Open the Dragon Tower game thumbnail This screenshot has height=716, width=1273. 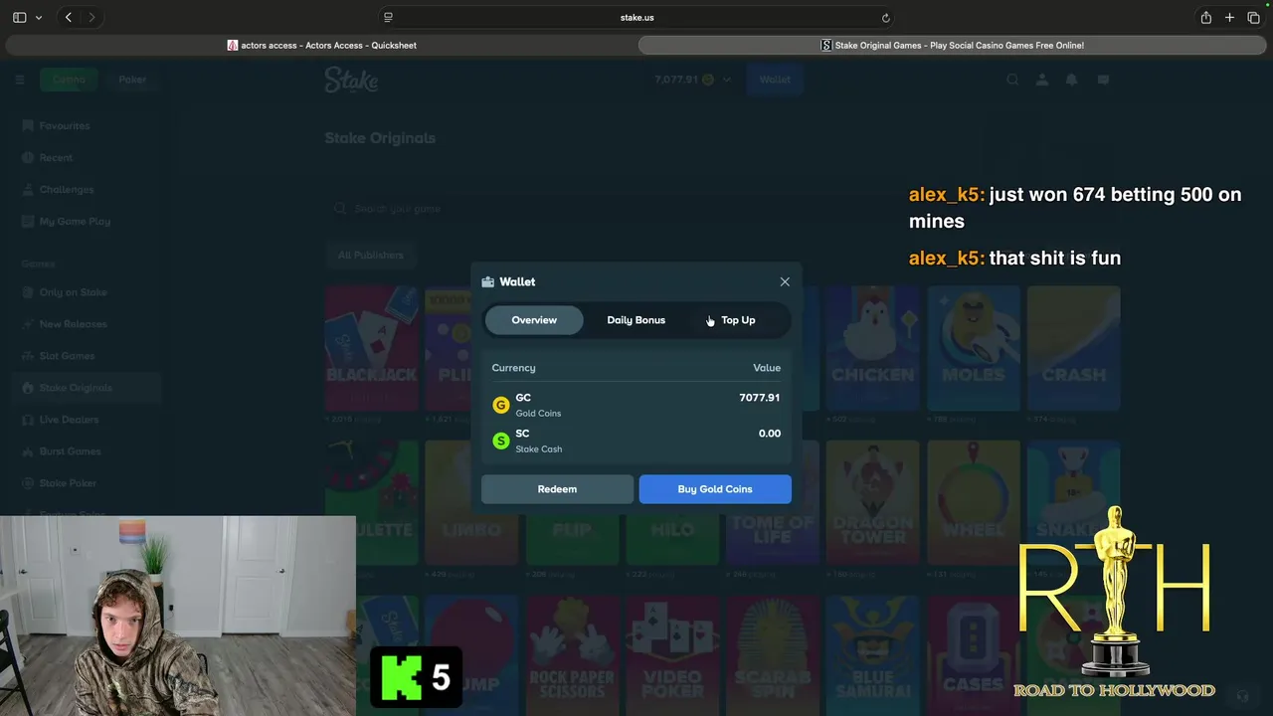[872, 504]
